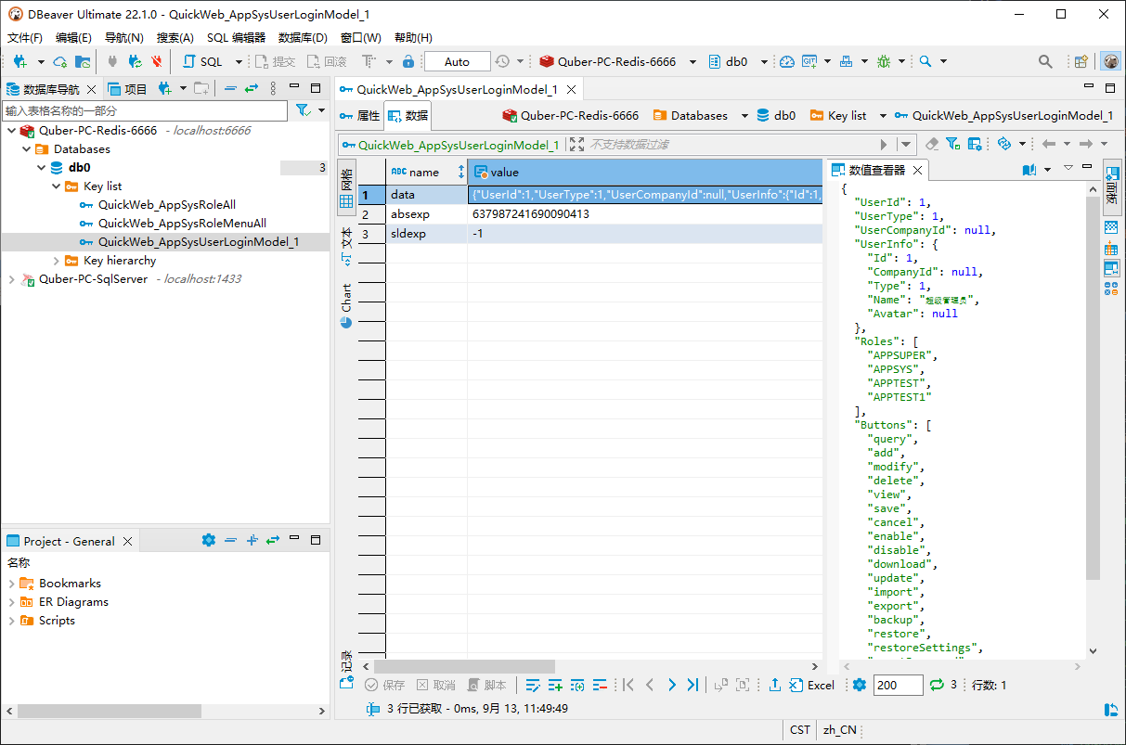Select QuickWeb_AppSysRoleMenuAll key in tree

pyautogui.click(x=182, y=224)
